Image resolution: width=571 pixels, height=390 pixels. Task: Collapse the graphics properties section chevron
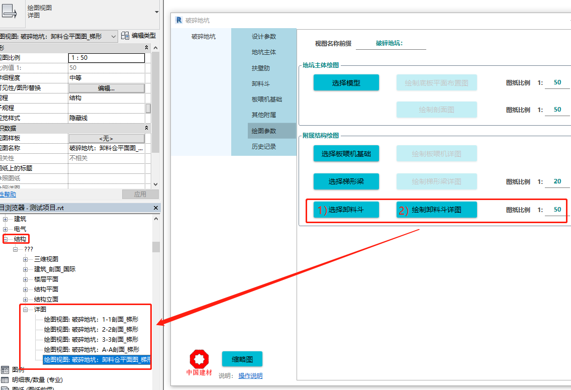[146, 47]
